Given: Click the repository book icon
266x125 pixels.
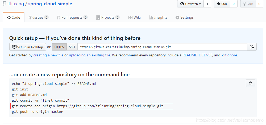Looking at the screenshot, I should (5, 4).
